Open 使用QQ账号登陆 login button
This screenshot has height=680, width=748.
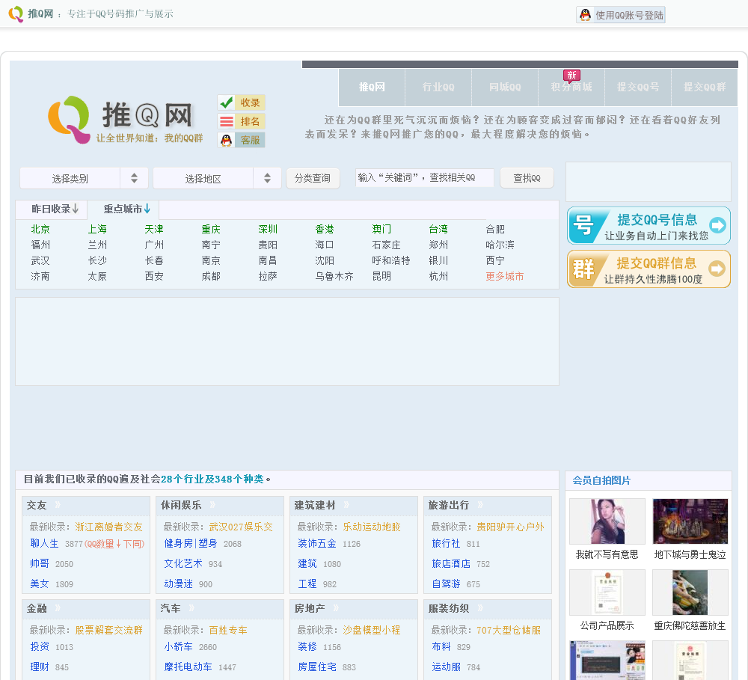click(621, 15)
